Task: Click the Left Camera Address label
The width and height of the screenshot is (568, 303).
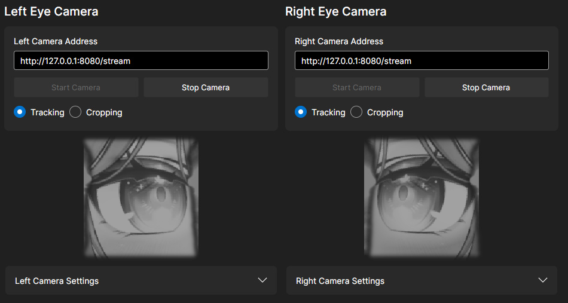Action: tap(56, 41)
